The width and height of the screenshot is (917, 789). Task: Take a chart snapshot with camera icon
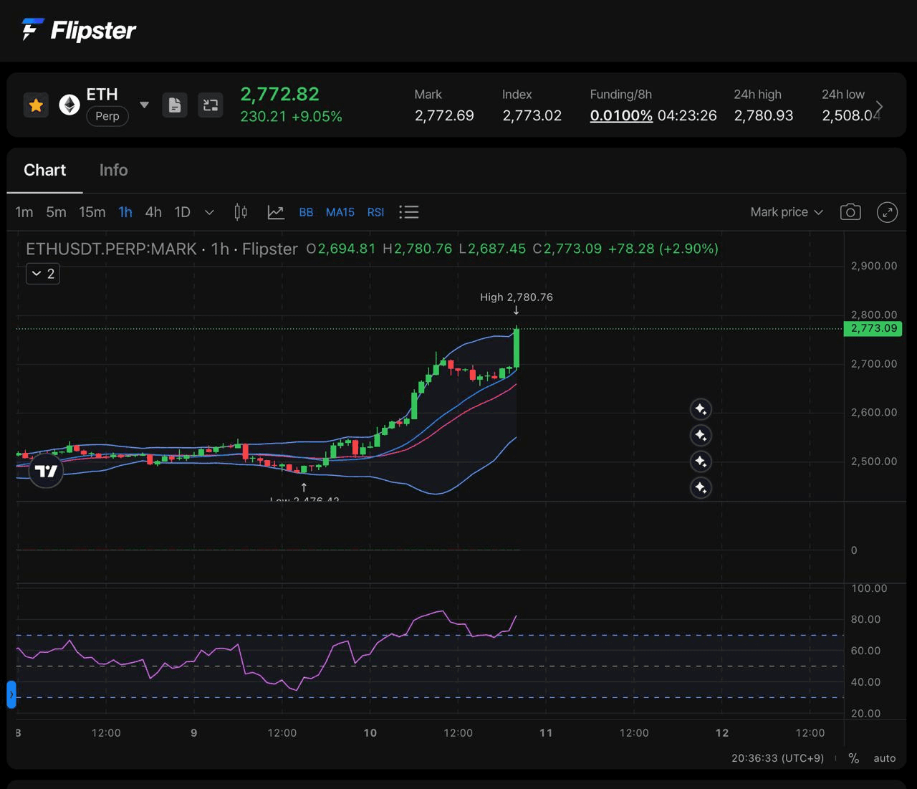[x=850, y=212]
